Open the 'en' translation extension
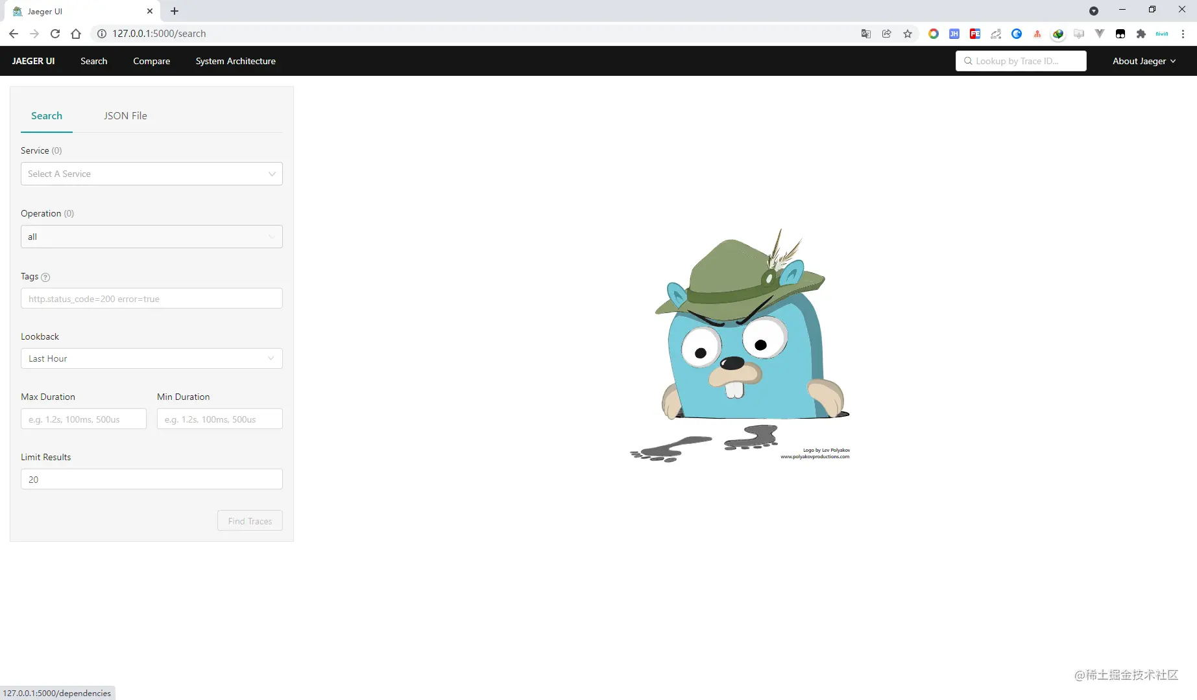 (x=996, y=34)
